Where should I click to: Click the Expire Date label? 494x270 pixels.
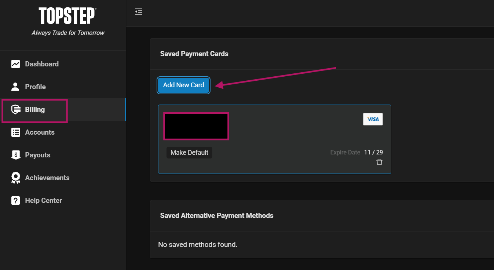[x=345, y=153]
